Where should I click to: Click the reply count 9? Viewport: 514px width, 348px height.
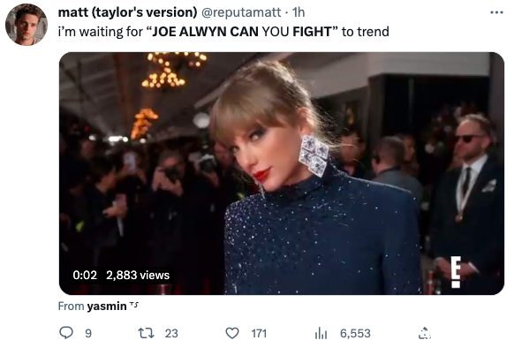point(88,334)
